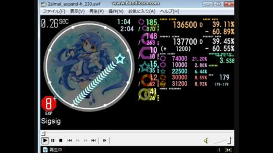
Task: Click the 39.11% rate value
Action: click(224, 25)
